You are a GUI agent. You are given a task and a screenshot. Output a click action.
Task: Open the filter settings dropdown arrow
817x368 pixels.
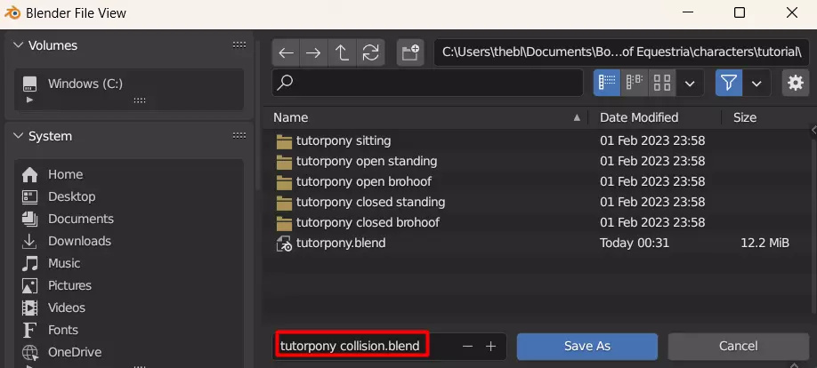pyautogui.click(x=756, y=84)
